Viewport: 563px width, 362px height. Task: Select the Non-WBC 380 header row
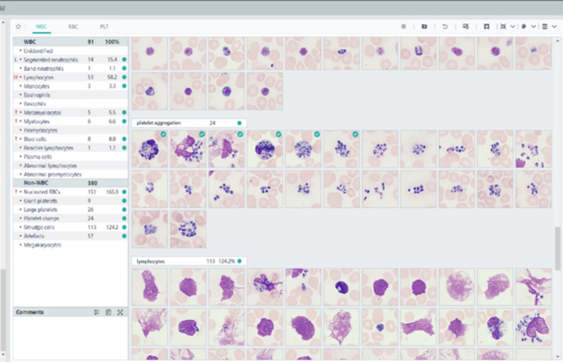70,183
